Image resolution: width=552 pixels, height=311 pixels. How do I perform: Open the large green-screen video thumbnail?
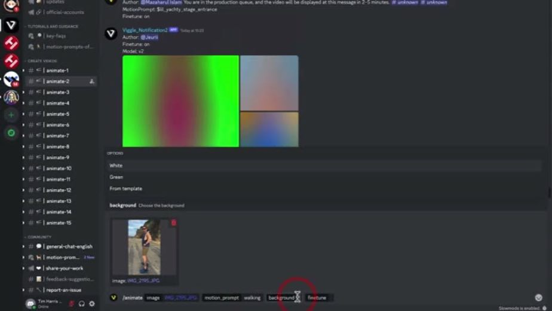(x=180, y=101)
